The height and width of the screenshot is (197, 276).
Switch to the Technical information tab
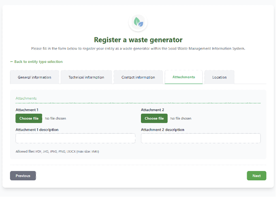point(86,77)
